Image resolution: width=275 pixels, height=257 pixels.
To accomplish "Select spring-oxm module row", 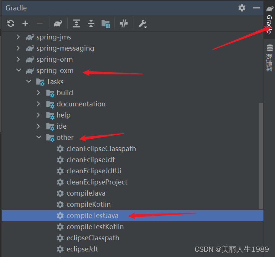I will pos(133,71).
